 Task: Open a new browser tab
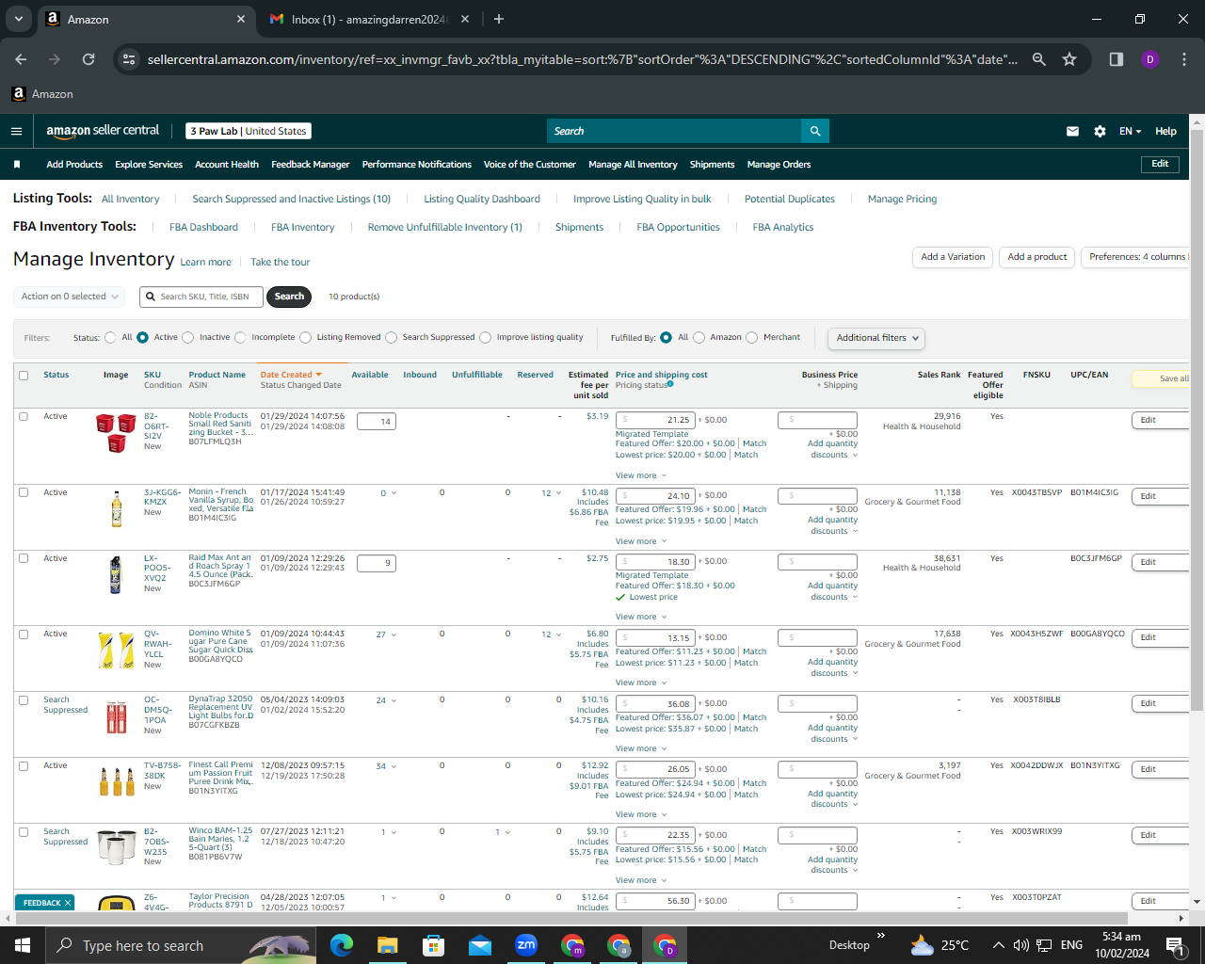click(499, 19)
